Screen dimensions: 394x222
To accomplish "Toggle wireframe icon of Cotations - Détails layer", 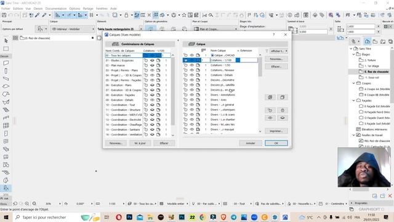I will point(198,75).
